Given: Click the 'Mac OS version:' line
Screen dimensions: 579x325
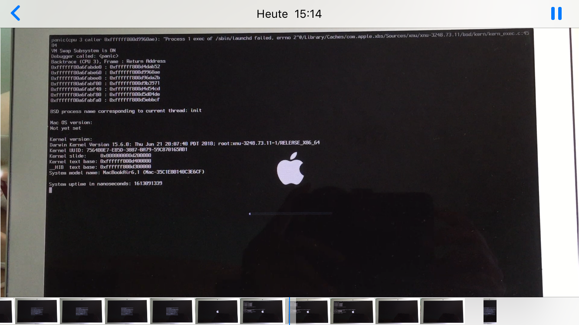Looking at the screenshot, I should pos(71,123).
